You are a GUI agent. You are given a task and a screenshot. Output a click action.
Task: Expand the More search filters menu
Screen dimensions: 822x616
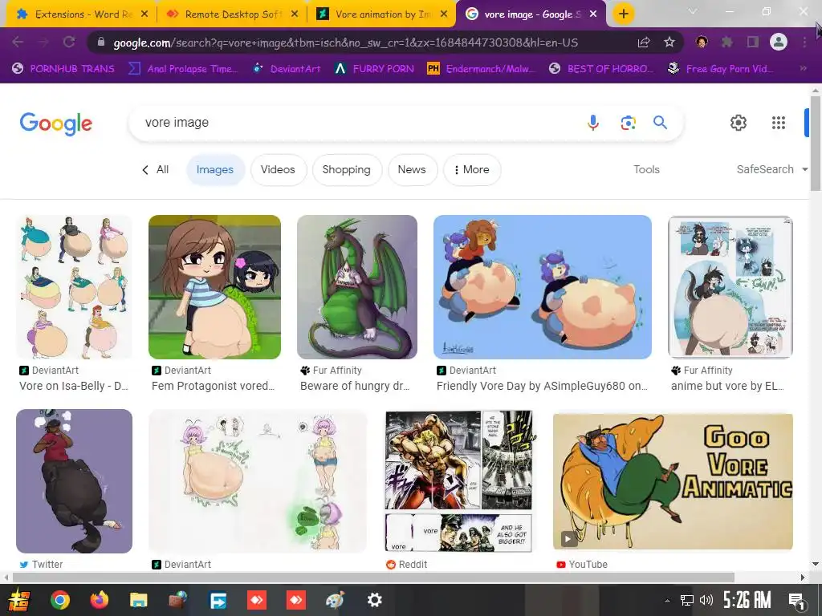point(472,170)
